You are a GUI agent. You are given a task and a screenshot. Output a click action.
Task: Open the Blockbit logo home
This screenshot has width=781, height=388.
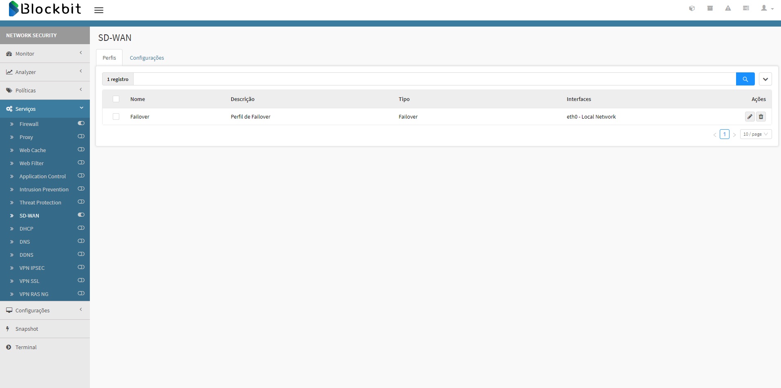click(x=45, y=9)
